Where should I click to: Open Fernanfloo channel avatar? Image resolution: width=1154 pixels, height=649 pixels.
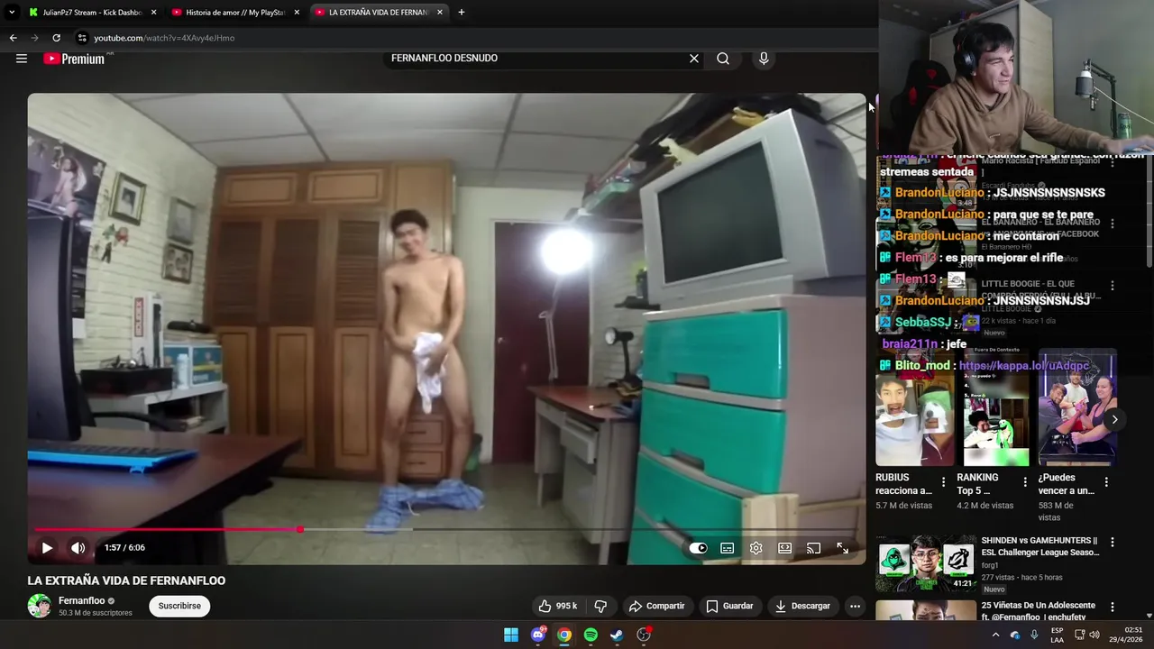coord(39,606)
